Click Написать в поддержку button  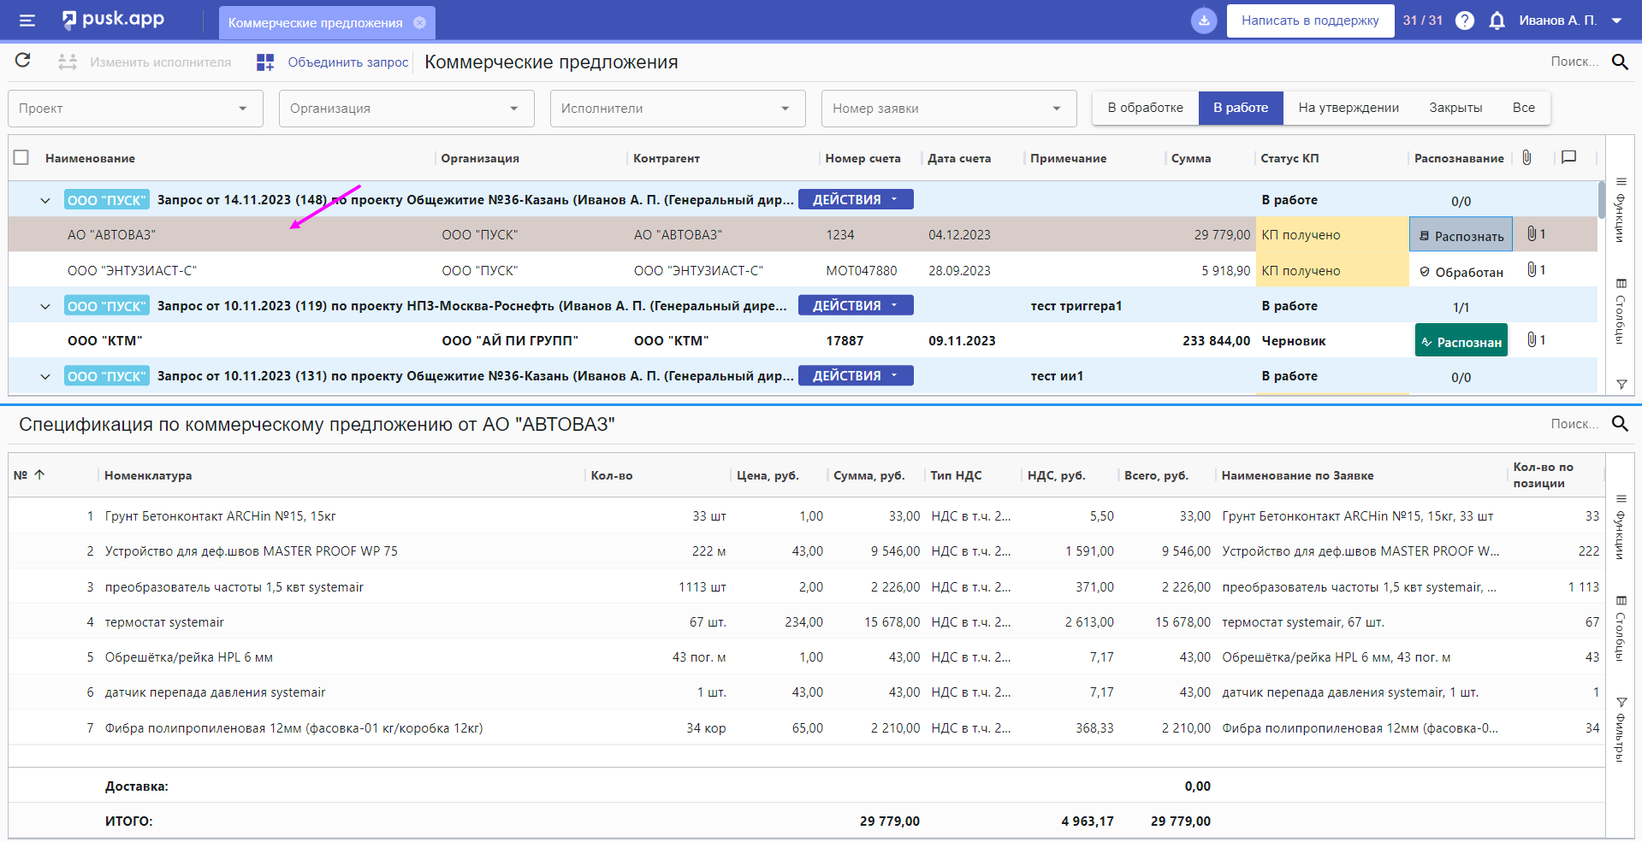pos(1310,21)
